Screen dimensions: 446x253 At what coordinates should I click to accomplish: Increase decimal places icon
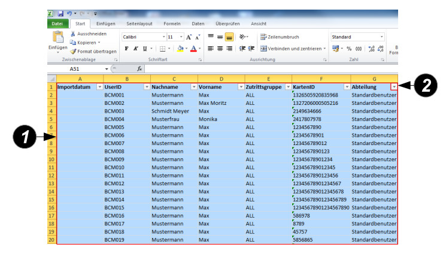pyautogui.click(x=372, y=49)
